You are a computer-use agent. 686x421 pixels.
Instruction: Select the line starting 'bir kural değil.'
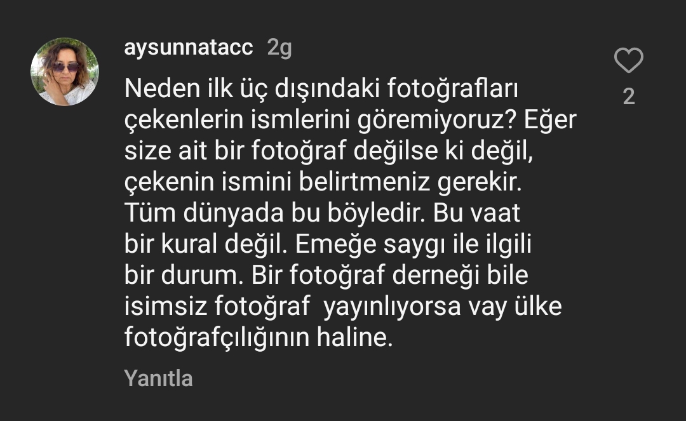click(x=328, y=244)
